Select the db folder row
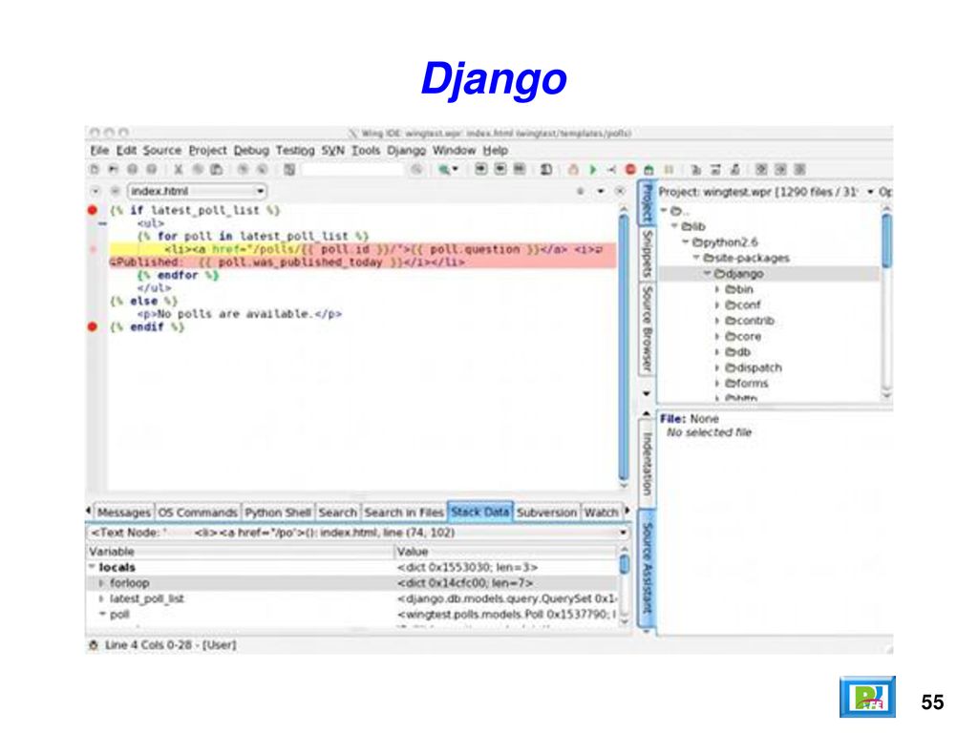Image resolution: width=978 pixels, height=733 pixels. point(771,352)
